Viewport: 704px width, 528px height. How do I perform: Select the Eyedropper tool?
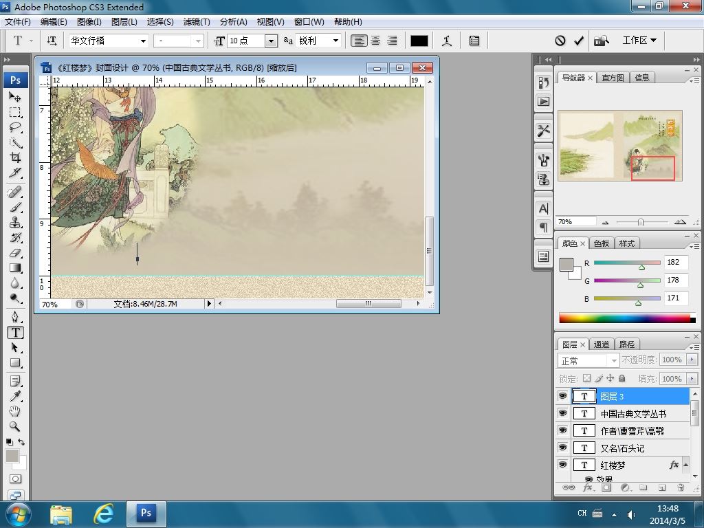pos(15,396)
